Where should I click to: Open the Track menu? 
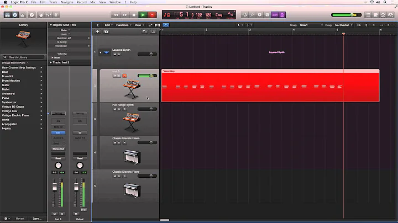click(x=53, y=2)
